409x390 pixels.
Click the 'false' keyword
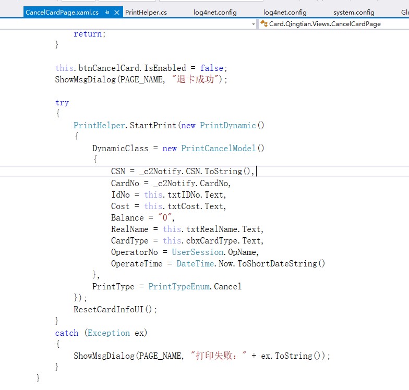212,68
